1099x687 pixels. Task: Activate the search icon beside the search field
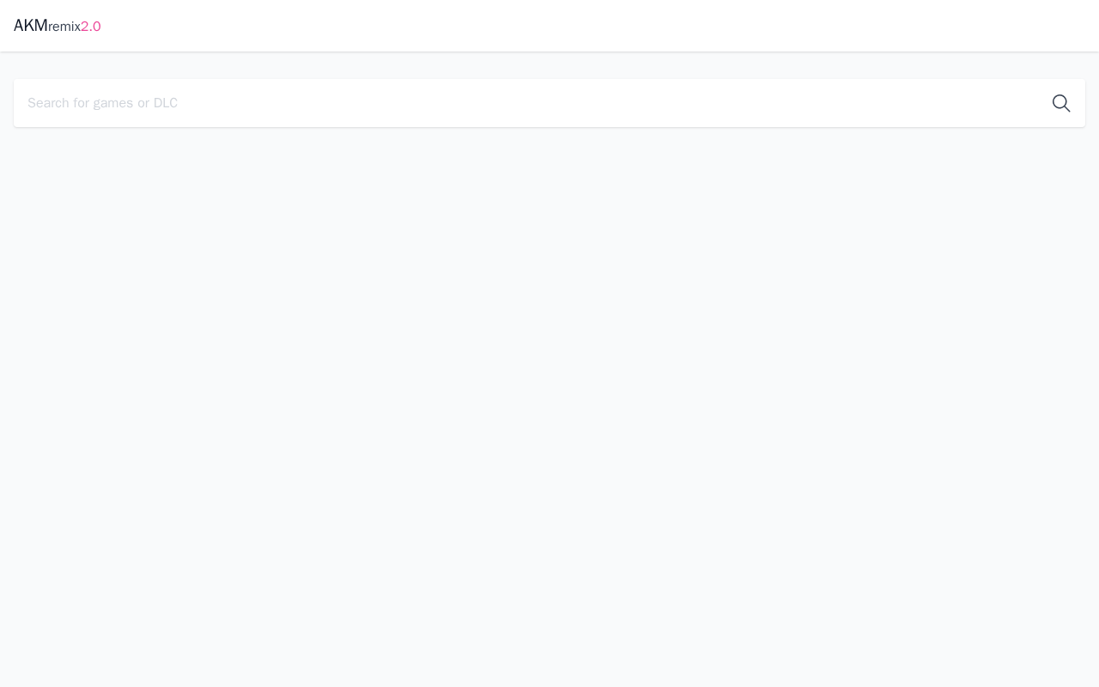coord(1061,103)
